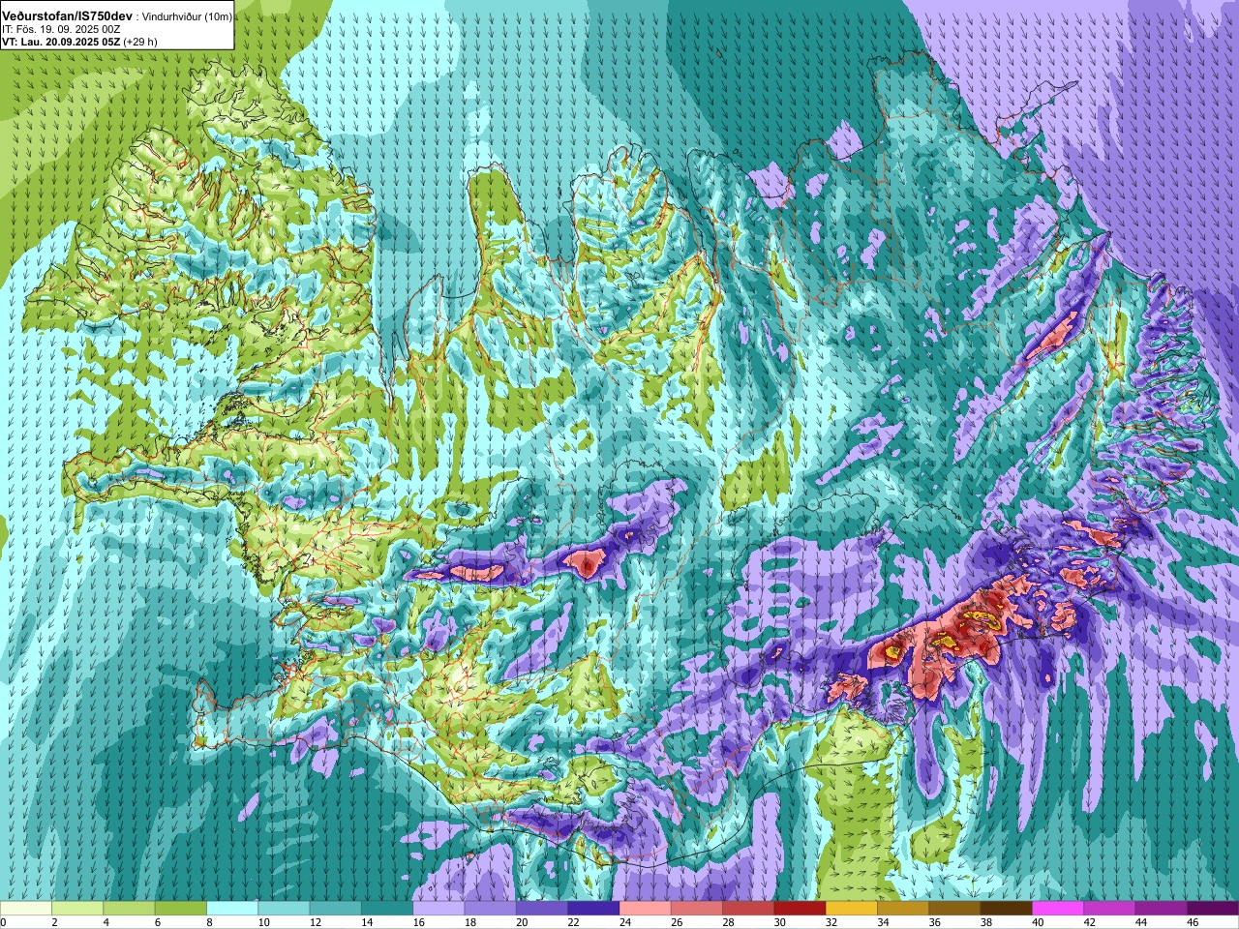Pick the 12–14 turquoise legend swatch

pyautogui.click(x=336, y=909)
